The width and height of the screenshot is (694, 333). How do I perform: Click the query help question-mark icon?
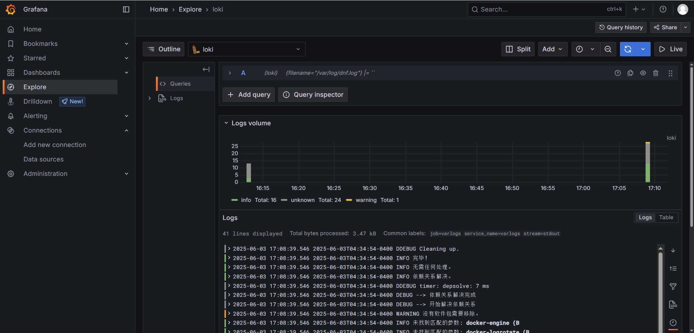click(x=618, y=73)
